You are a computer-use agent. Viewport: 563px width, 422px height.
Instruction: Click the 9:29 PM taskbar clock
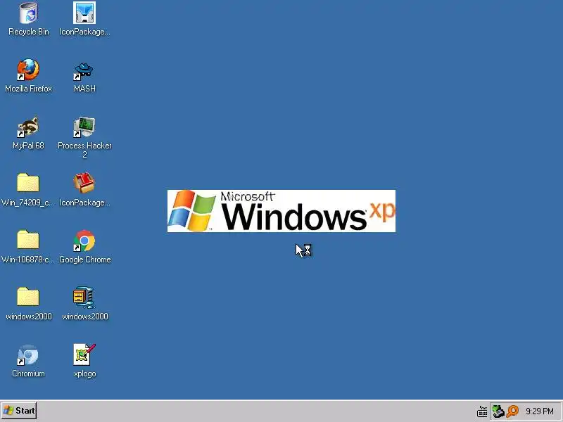(x=540, y=411)
